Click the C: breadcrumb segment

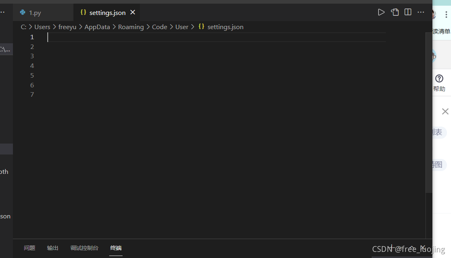pos(23,27)
